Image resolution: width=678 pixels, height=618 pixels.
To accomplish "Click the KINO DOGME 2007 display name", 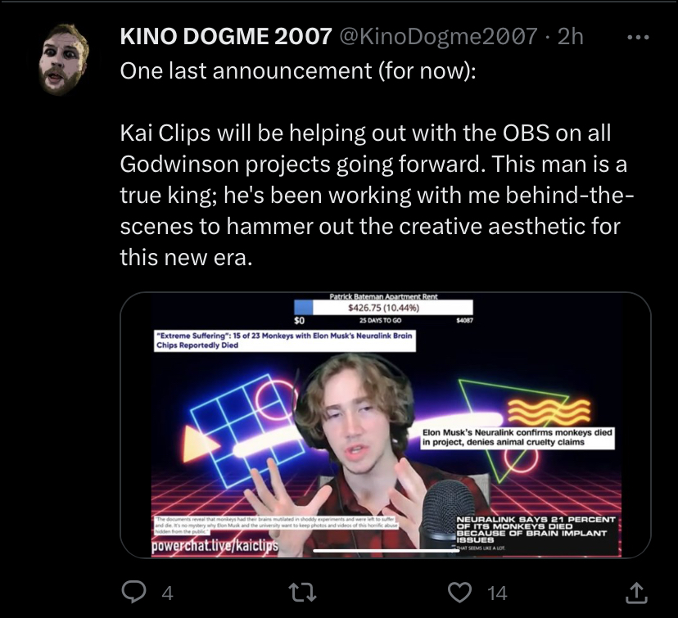I will tap(226, 36).
